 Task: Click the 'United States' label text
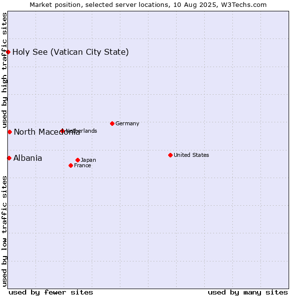click(191, 155)
